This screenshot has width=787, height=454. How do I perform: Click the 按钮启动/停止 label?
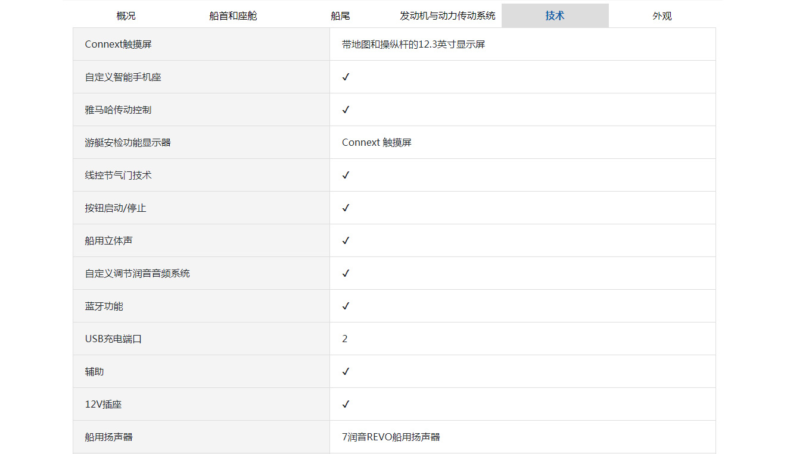(116, 208)
